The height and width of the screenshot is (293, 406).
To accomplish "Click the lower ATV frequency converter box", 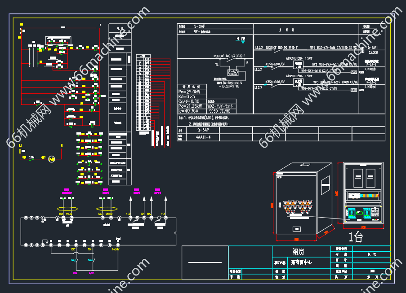I will (298, 82).
